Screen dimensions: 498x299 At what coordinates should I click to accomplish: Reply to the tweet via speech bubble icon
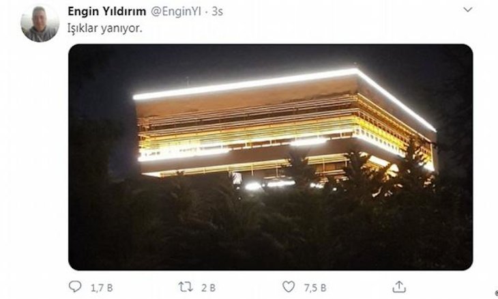pos(75,287)
